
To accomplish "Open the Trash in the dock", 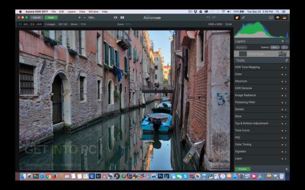I will click(282, 176).
